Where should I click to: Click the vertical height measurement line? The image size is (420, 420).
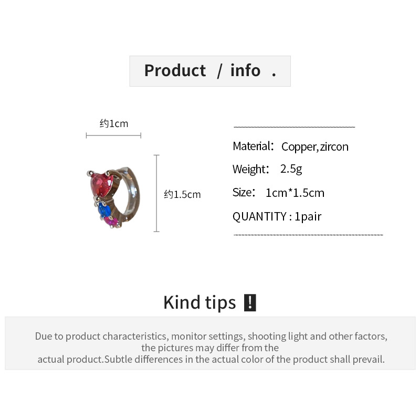click(x=156, y=193)
